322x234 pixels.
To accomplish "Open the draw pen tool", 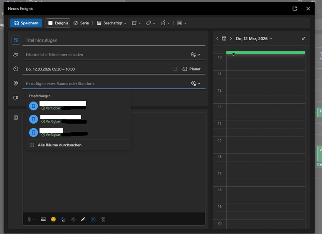I will click(83, 219).
